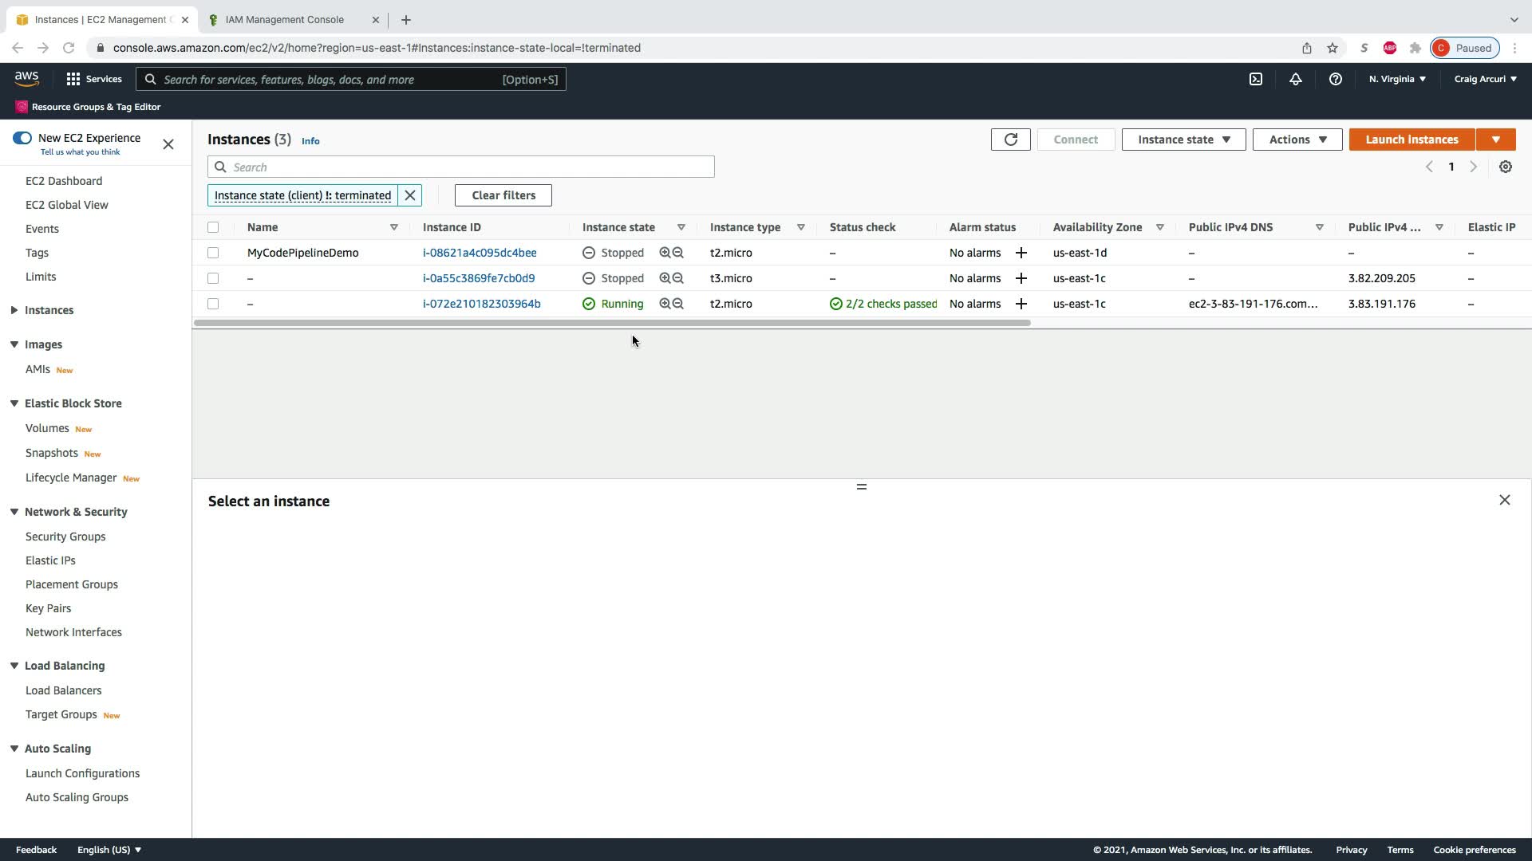1532x861 pixels.
Task: Click the Launch instances button
Action: (x=1411, y=140)
